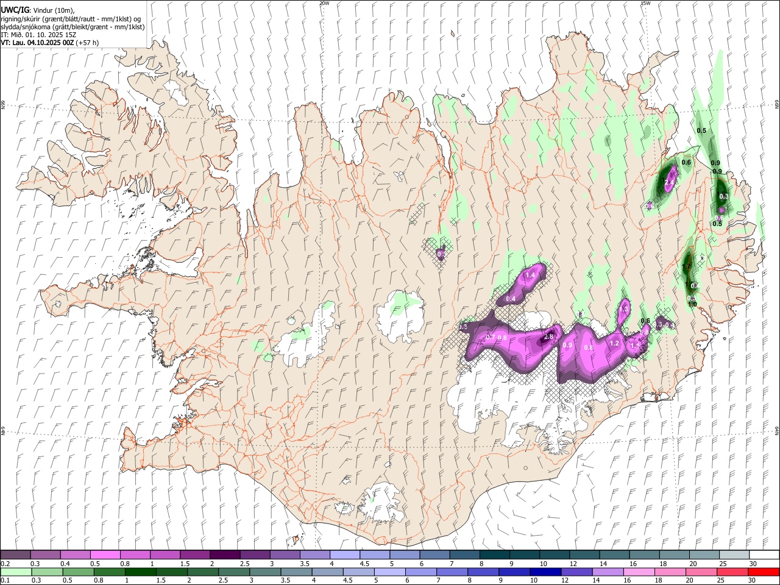Click the 1.0 rainfall value in the east
This screenshot has width=780, height=585.
[x=692, y=304]
